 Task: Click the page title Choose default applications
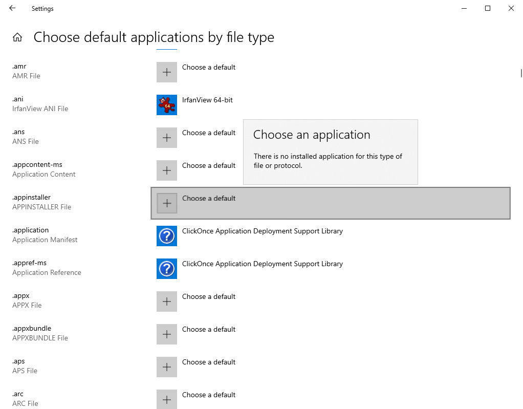(x=154, y=37)
